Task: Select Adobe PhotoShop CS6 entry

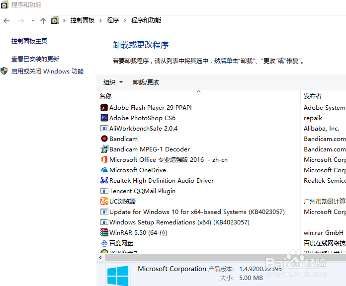Action: click(142, 118)
